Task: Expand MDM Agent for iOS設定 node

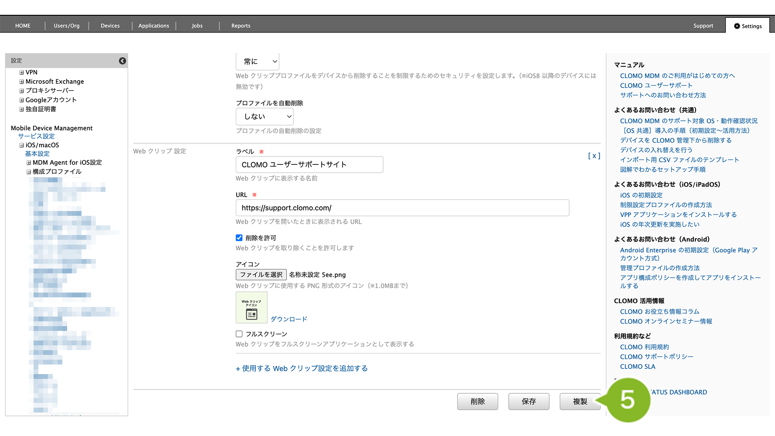Action: (x=29, y=163)
